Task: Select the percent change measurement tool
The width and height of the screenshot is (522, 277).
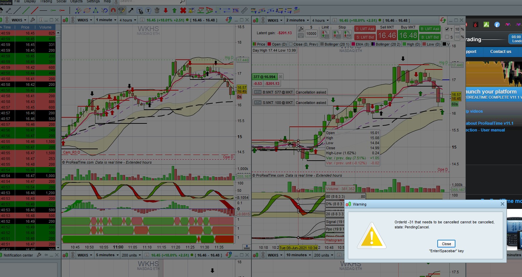Action: coord(236,10)
